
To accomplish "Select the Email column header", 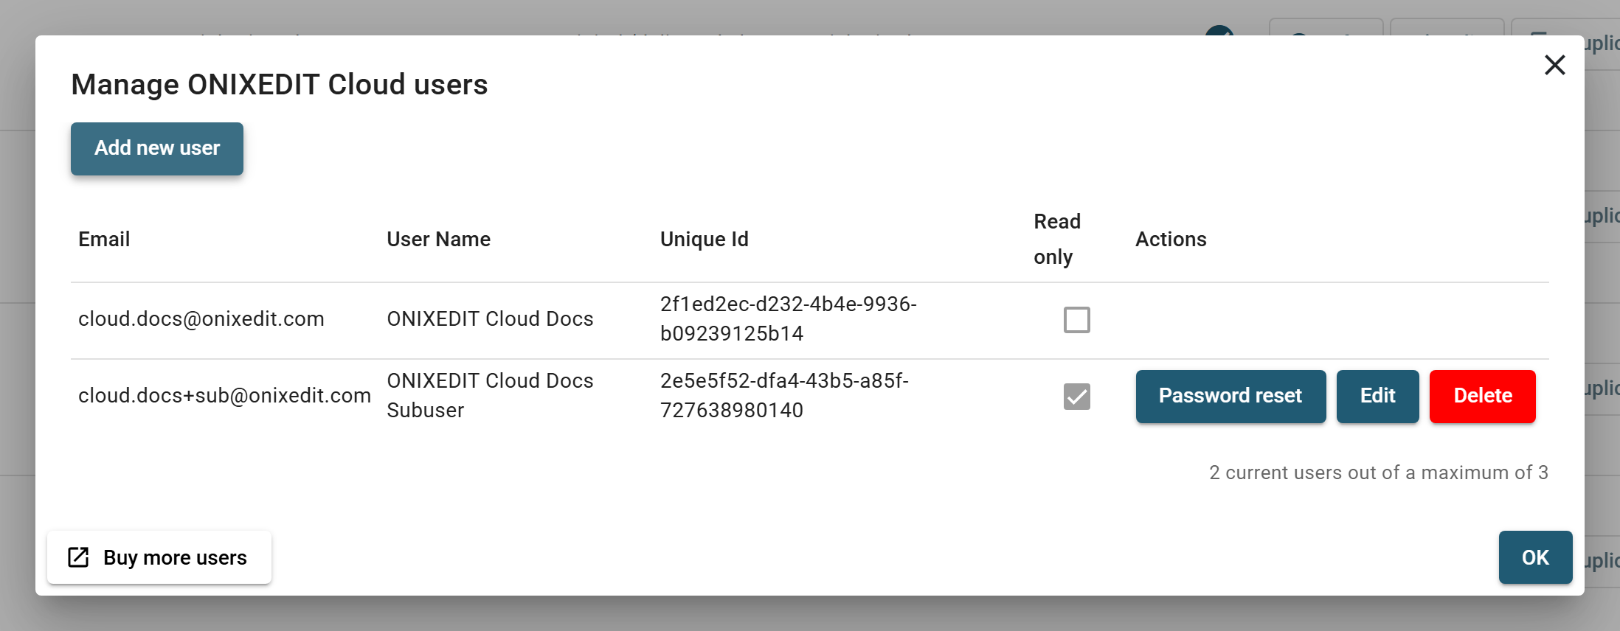I will (104, 239).
